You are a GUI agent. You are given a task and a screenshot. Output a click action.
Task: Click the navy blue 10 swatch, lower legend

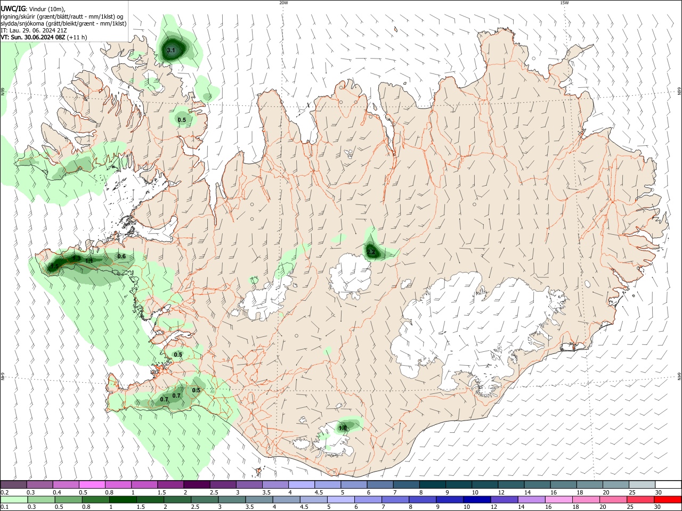click(477, 500)
